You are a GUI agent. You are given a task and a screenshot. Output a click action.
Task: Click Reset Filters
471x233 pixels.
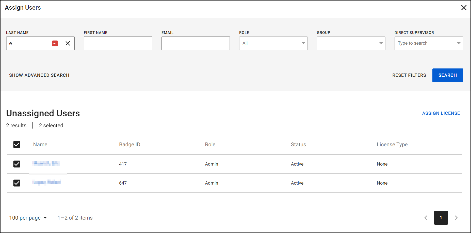coord(409,75)
